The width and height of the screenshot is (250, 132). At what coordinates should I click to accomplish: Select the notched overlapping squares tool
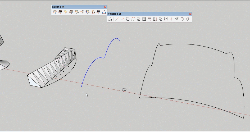pyautogui.click(x=128, y=19)
